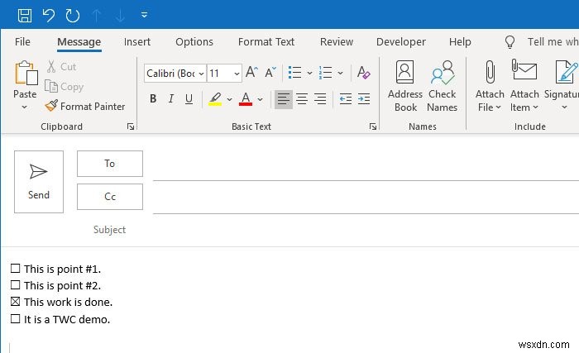Apply the red font color

(x=246, y=99)
